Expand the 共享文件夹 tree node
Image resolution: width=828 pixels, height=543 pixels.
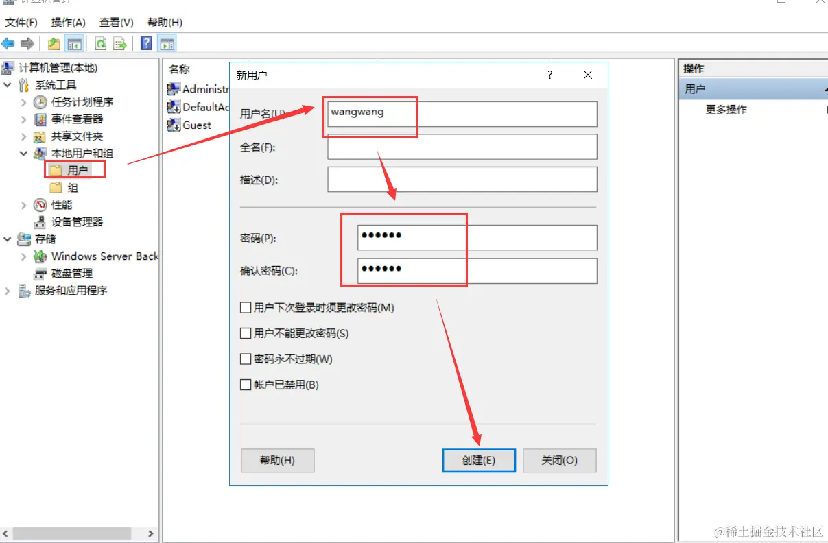tap(24, 136)
